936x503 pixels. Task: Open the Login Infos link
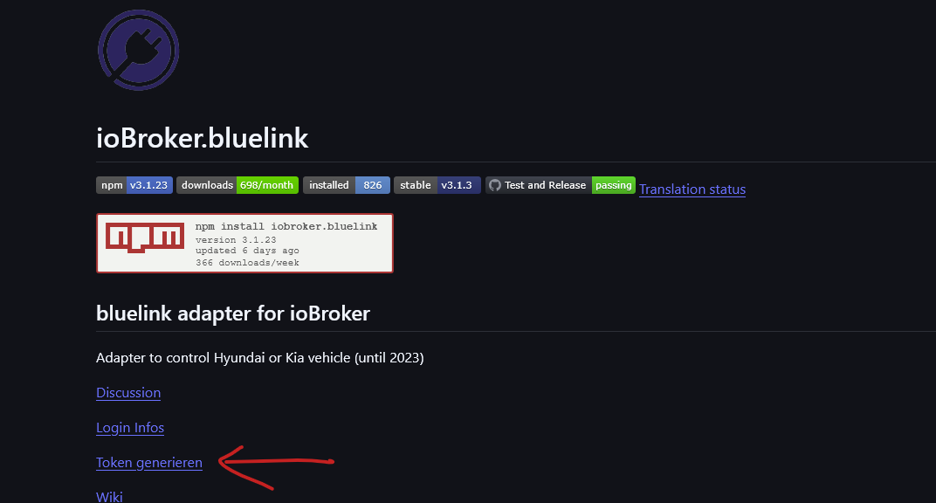click(130, 428)
